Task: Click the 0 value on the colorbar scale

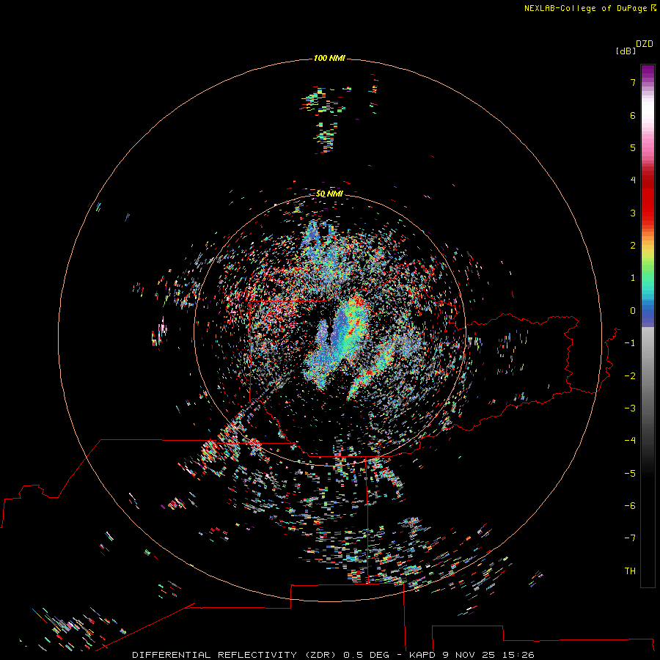Action: (633, 311)
